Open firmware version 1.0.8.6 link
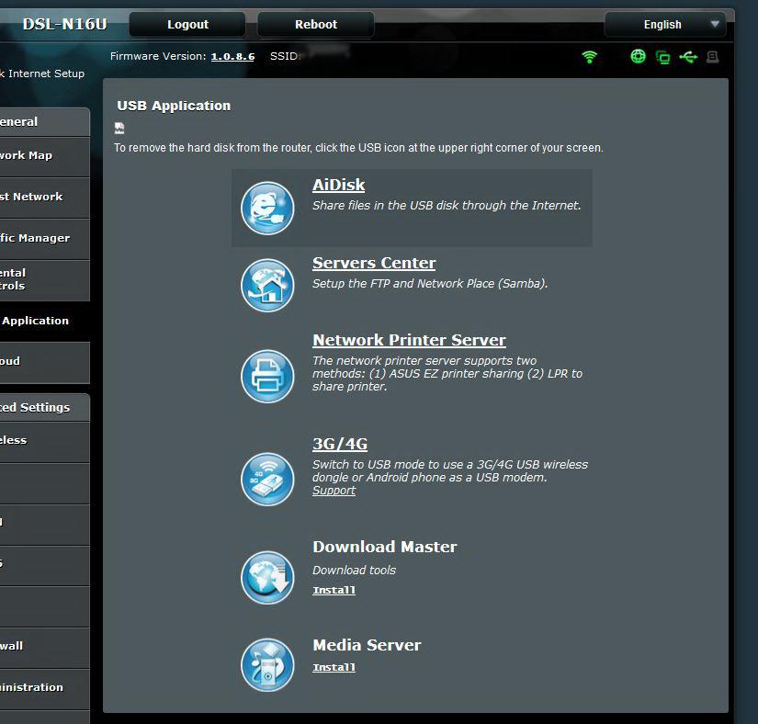 click(x=232, y=57)
